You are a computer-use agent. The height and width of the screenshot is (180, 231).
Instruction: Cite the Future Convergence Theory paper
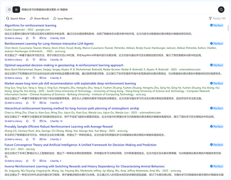(x=43, y=161)
